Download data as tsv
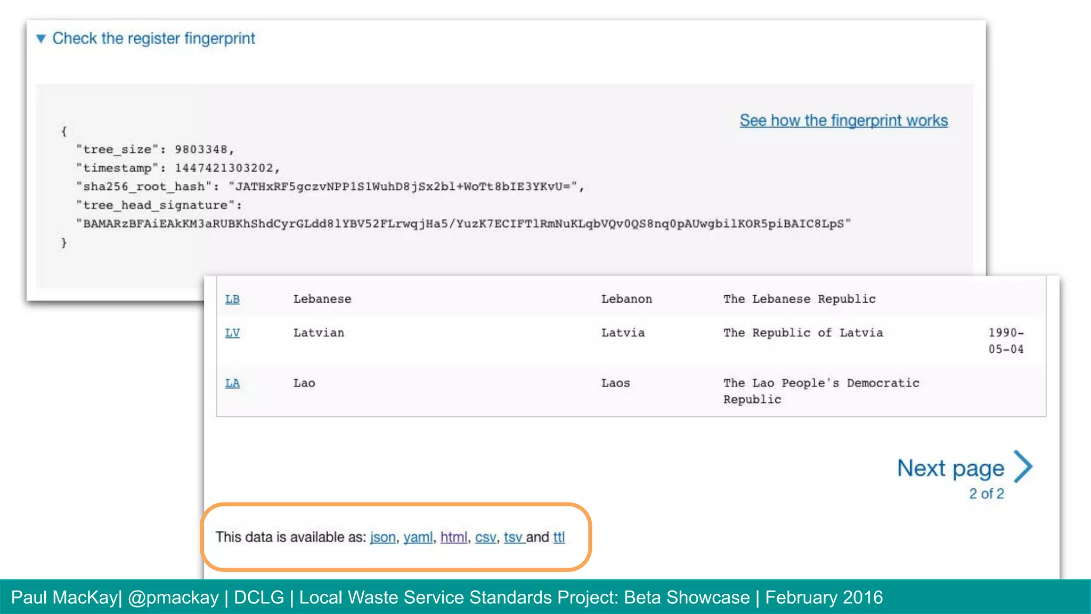 tap(513, 537)
